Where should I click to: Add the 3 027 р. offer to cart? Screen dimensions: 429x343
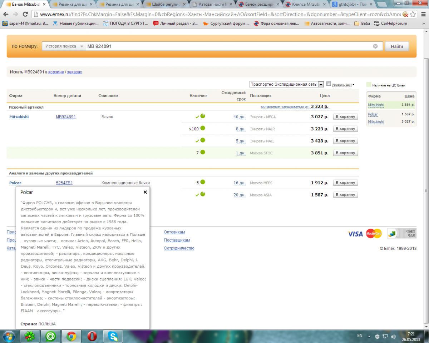(345, 116)
